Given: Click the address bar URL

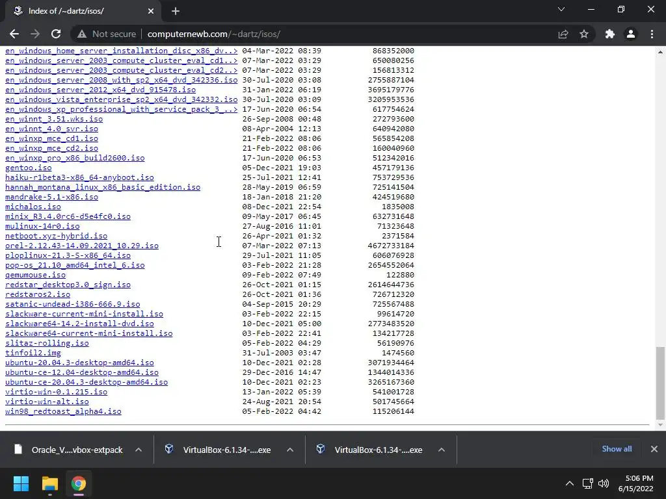Looking at the screenshot, I should click(x=213, y=34).
